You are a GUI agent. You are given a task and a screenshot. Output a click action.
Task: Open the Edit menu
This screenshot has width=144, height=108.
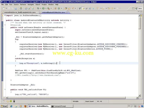pyautogui.click(x=6, y=4)
